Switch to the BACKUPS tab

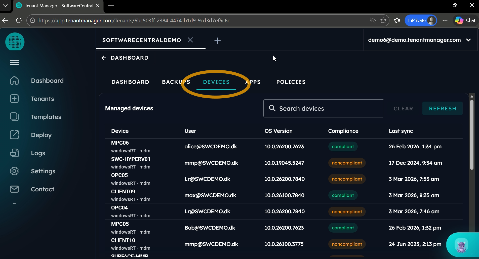[176, 82]
